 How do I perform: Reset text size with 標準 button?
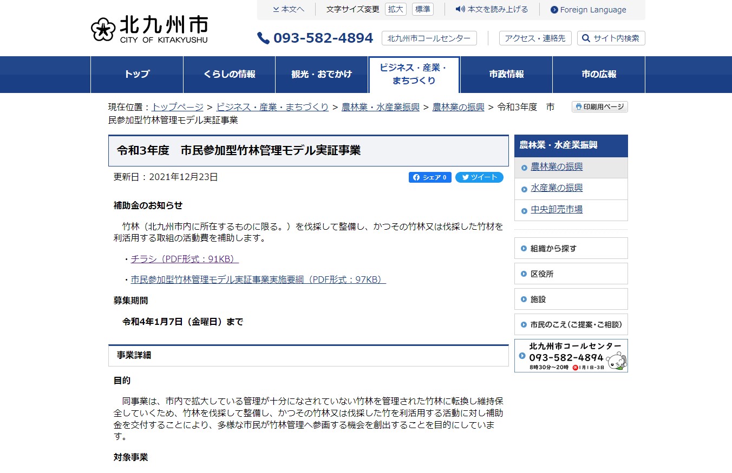tap(422, 9)
